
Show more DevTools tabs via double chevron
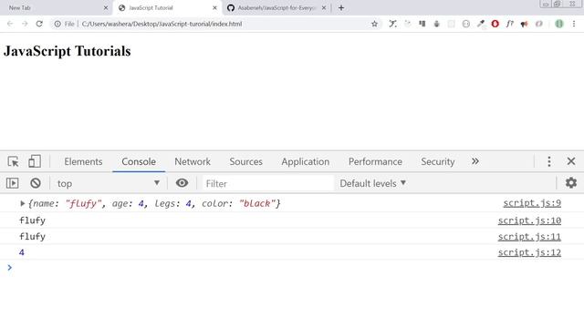(x=475, y=161)
